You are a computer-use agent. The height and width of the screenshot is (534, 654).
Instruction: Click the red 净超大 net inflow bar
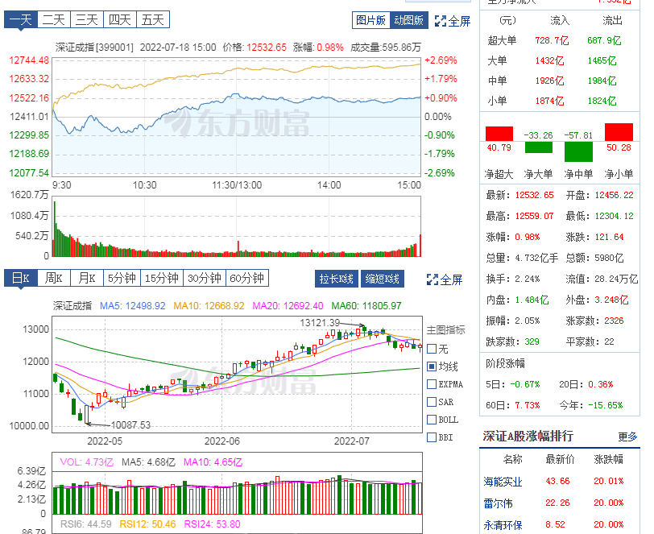coord(499,134)
